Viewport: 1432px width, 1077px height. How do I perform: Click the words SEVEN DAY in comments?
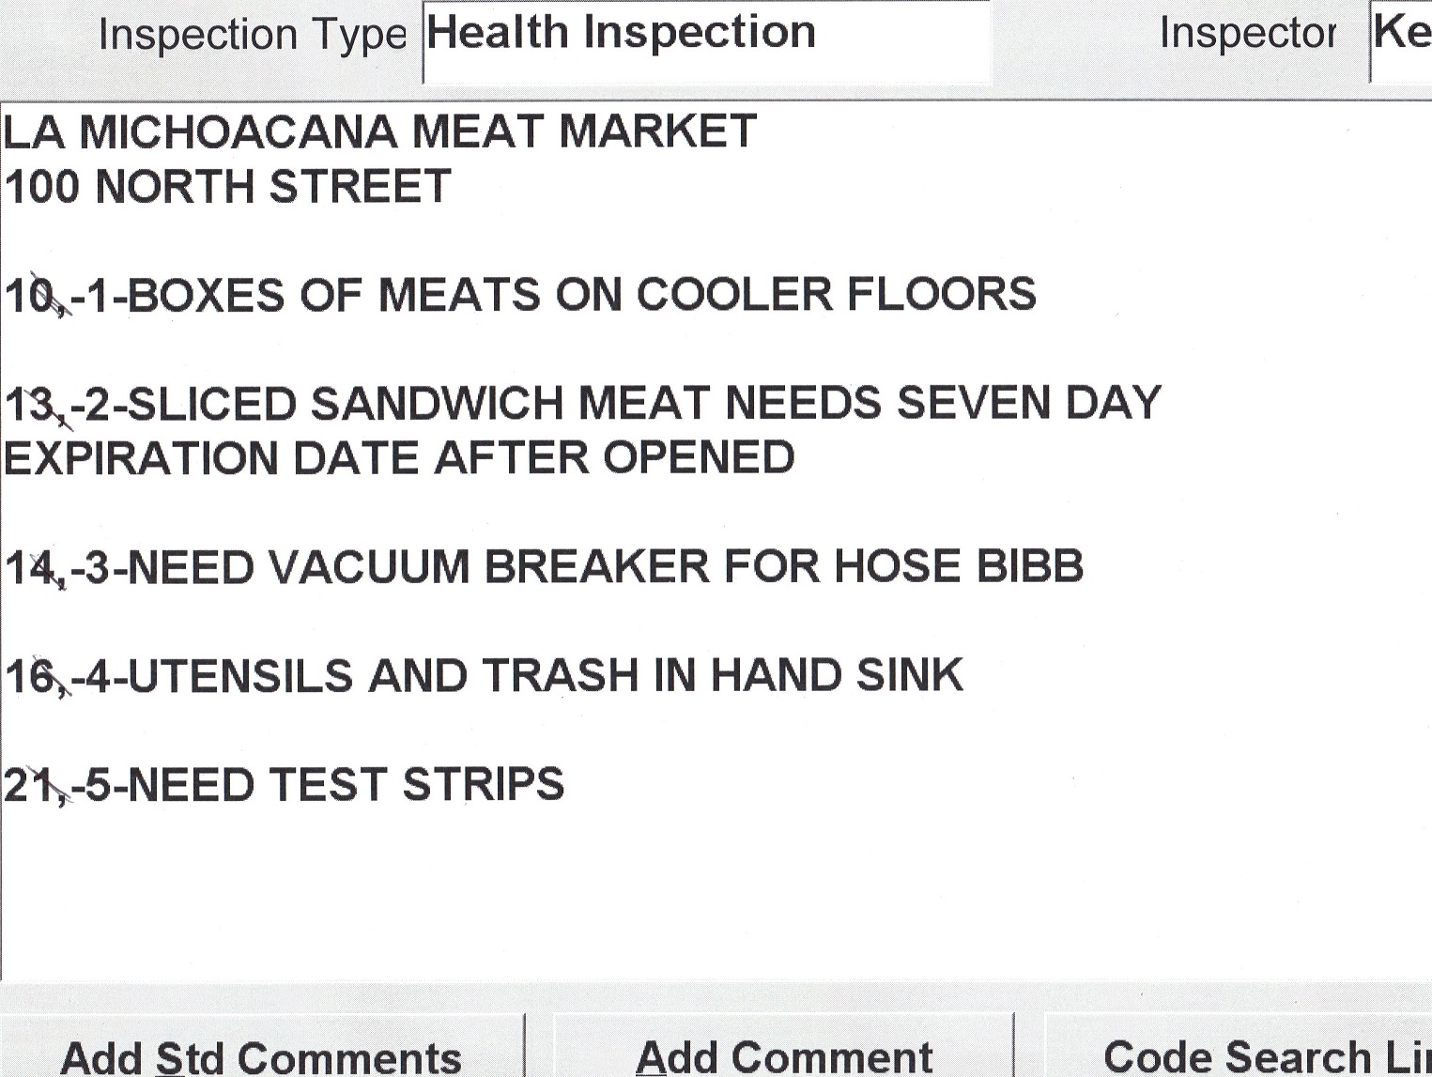[x=1029, y=405]
